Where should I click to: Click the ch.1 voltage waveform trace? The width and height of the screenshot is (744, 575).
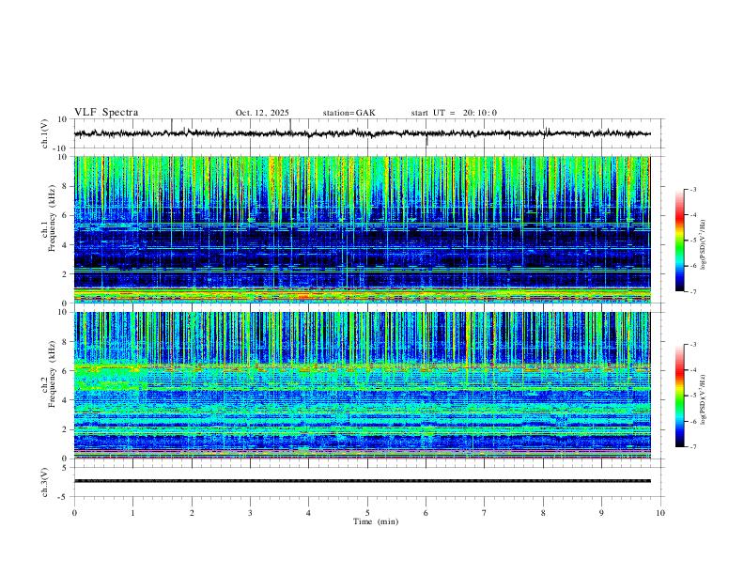(x=363, y=133)
